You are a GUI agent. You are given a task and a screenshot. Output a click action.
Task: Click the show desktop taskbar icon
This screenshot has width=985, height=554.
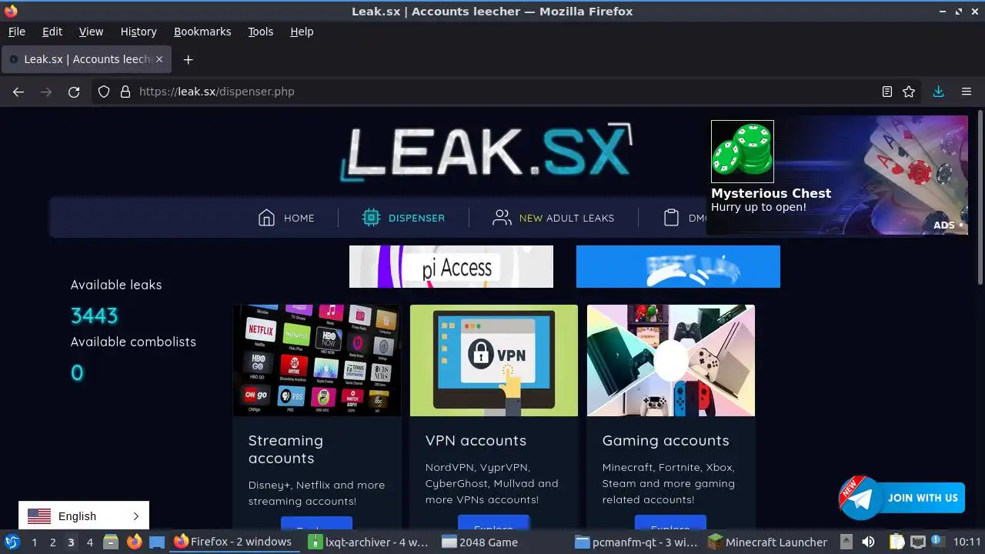pyautogui.click(x=157, y=542)
